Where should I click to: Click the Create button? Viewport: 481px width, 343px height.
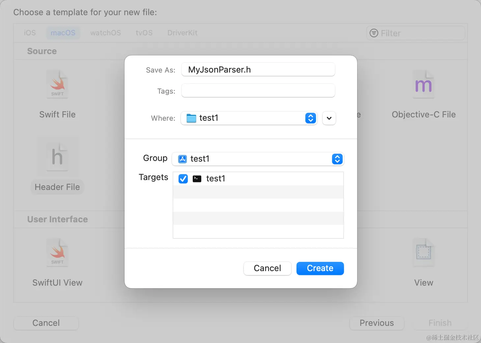click(x=320, y=268)
